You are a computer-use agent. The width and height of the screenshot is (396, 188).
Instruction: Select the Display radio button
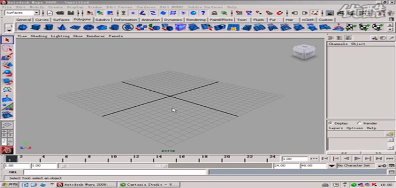[x=330, y=123]
